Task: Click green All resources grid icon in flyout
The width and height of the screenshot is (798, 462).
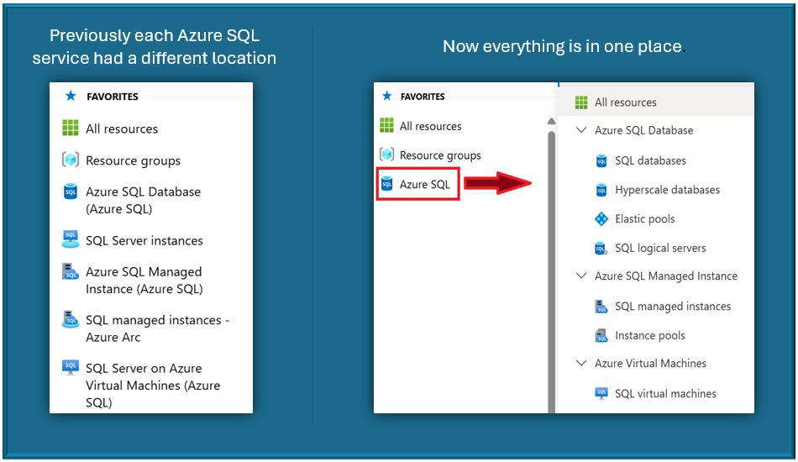Action: (x=581, y=102)
